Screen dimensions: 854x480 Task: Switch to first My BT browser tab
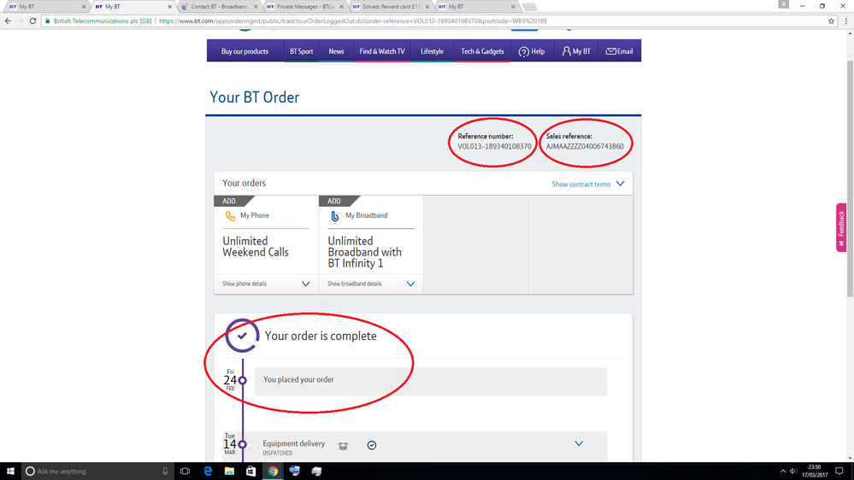click(46, 7)
